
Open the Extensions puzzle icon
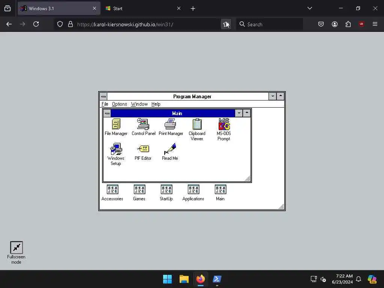coord(348,24)
